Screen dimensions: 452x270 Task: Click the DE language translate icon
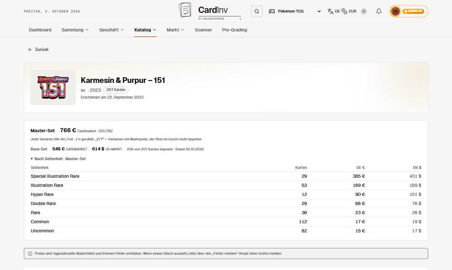point(331,11)
